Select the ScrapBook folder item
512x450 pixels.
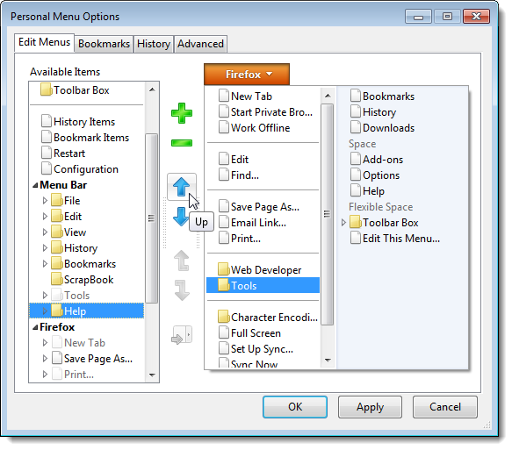pyautogui.click(x=83, y=280)
